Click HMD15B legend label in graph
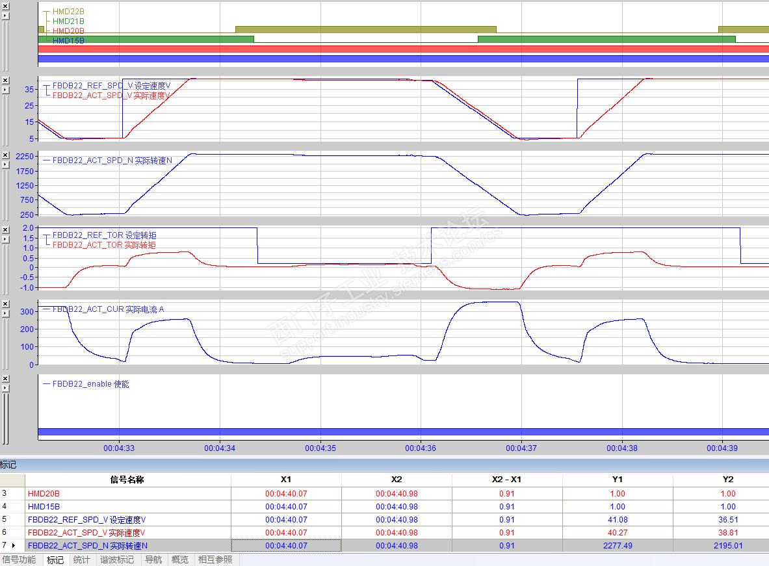Viewport: 769px width, 566px height. pos(68,41)
